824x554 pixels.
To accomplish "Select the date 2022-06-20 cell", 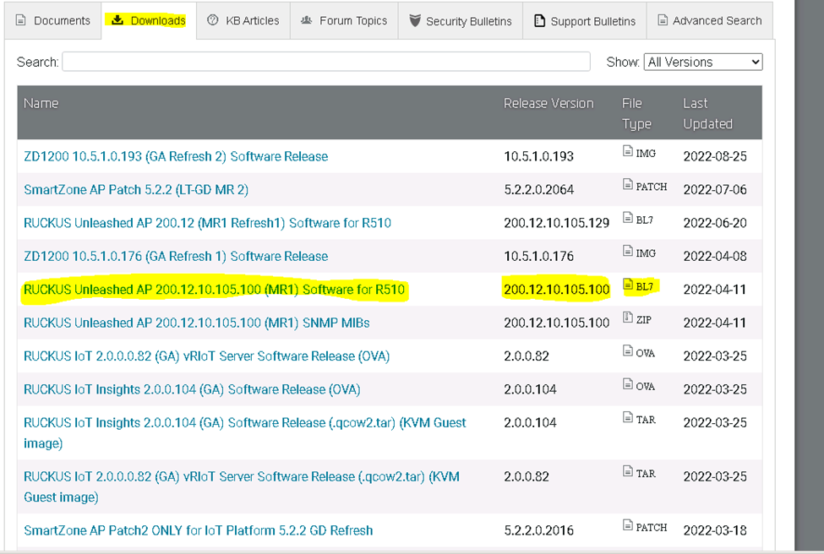I will [715, 223].
